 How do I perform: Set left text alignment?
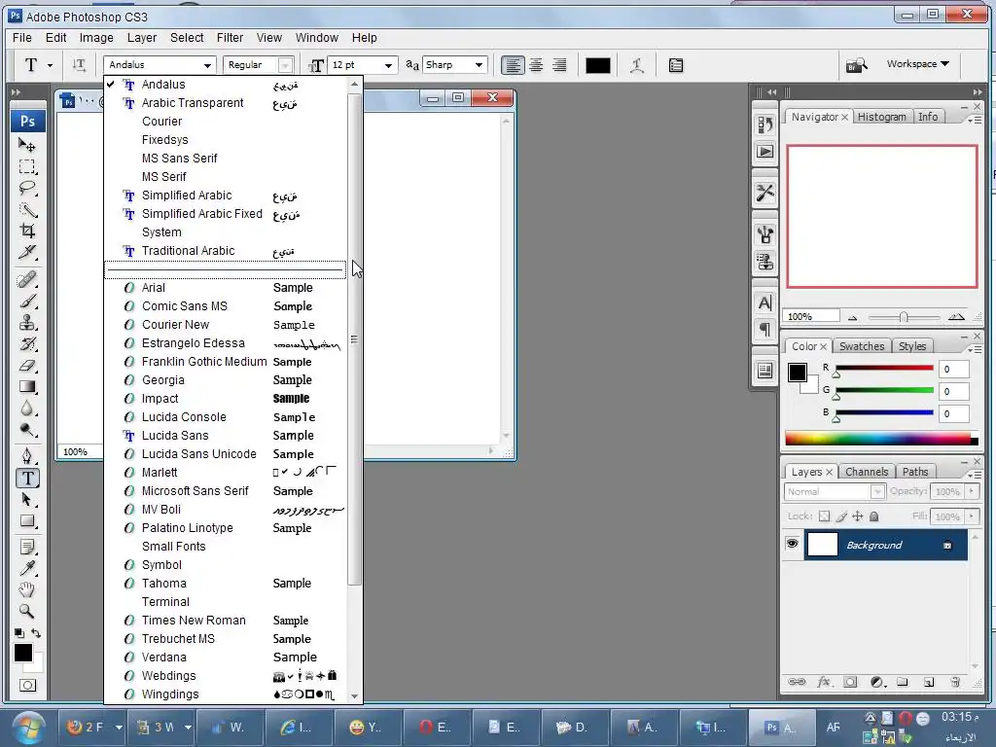point(513,65)
